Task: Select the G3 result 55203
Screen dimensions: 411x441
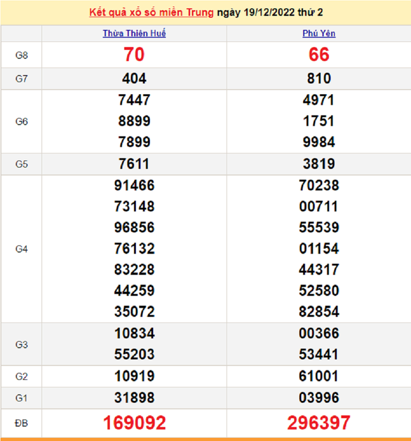Action: [x=134, y=354]
